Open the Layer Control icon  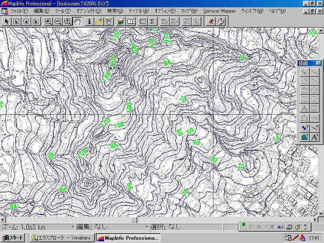pyautogui.click(x=120, y=21)
